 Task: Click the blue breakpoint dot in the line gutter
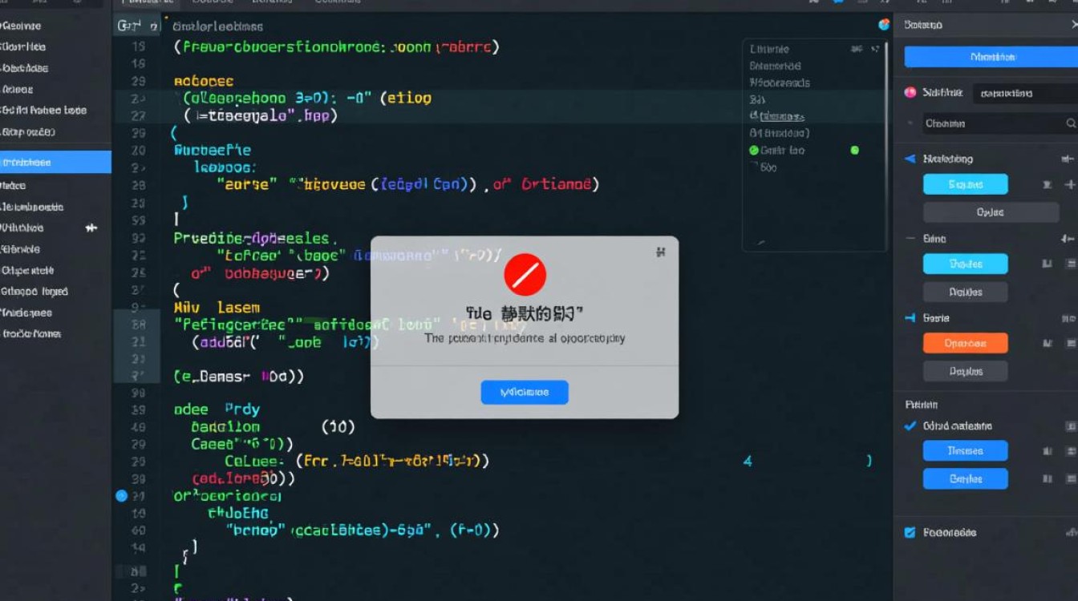coord(121,496)
